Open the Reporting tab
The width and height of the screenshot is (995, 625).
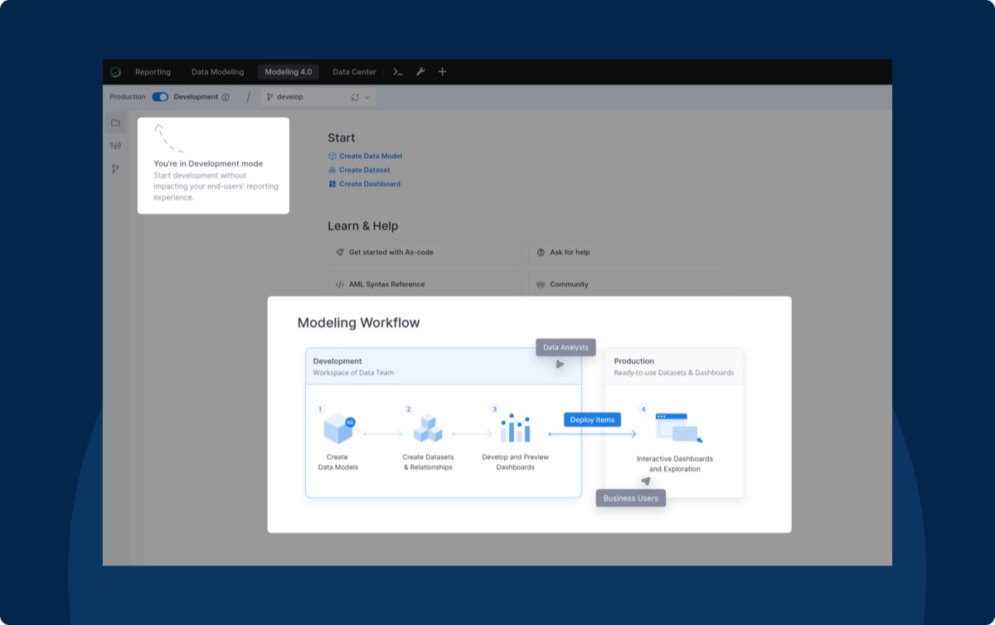click(x=153, y=72)
